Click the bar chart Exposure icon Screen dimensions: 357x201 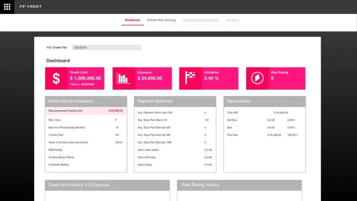[x=123, y=78]
